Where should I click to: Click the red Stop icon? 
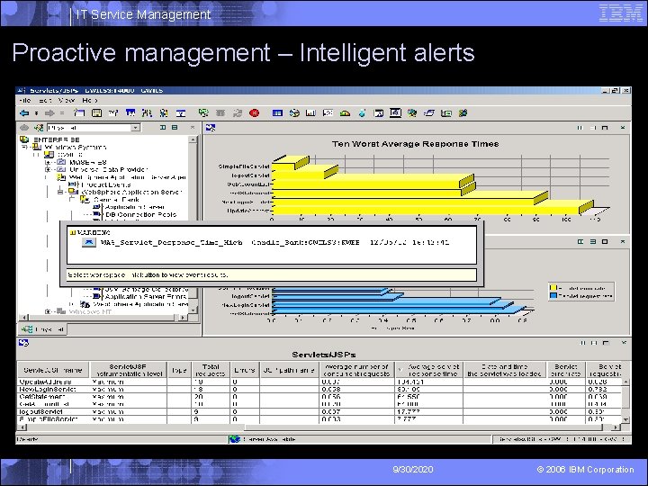[x=254, y=112]
